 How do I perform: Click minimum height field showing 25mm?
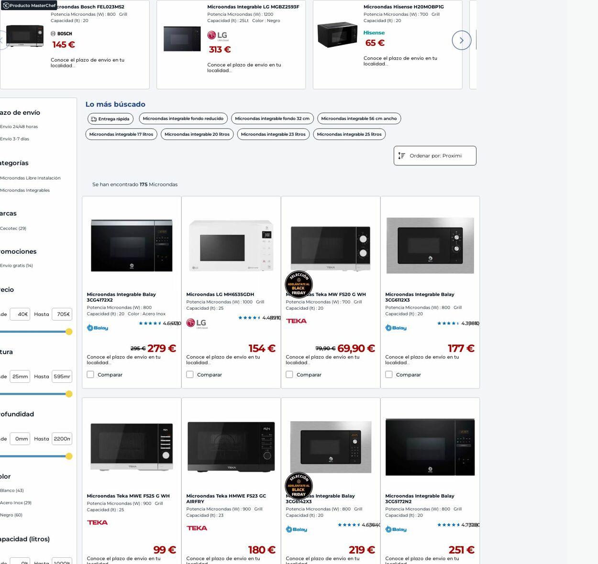click(20, 377)
